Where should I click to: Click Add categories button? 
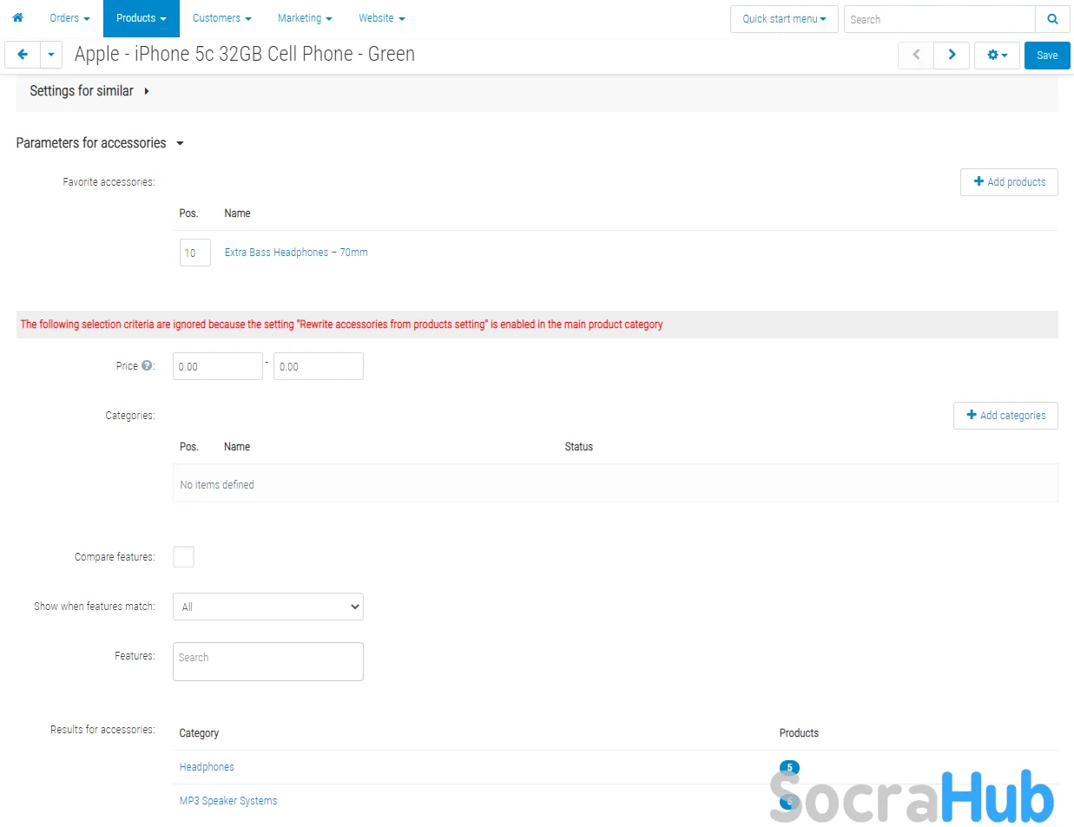[1005, 416]
